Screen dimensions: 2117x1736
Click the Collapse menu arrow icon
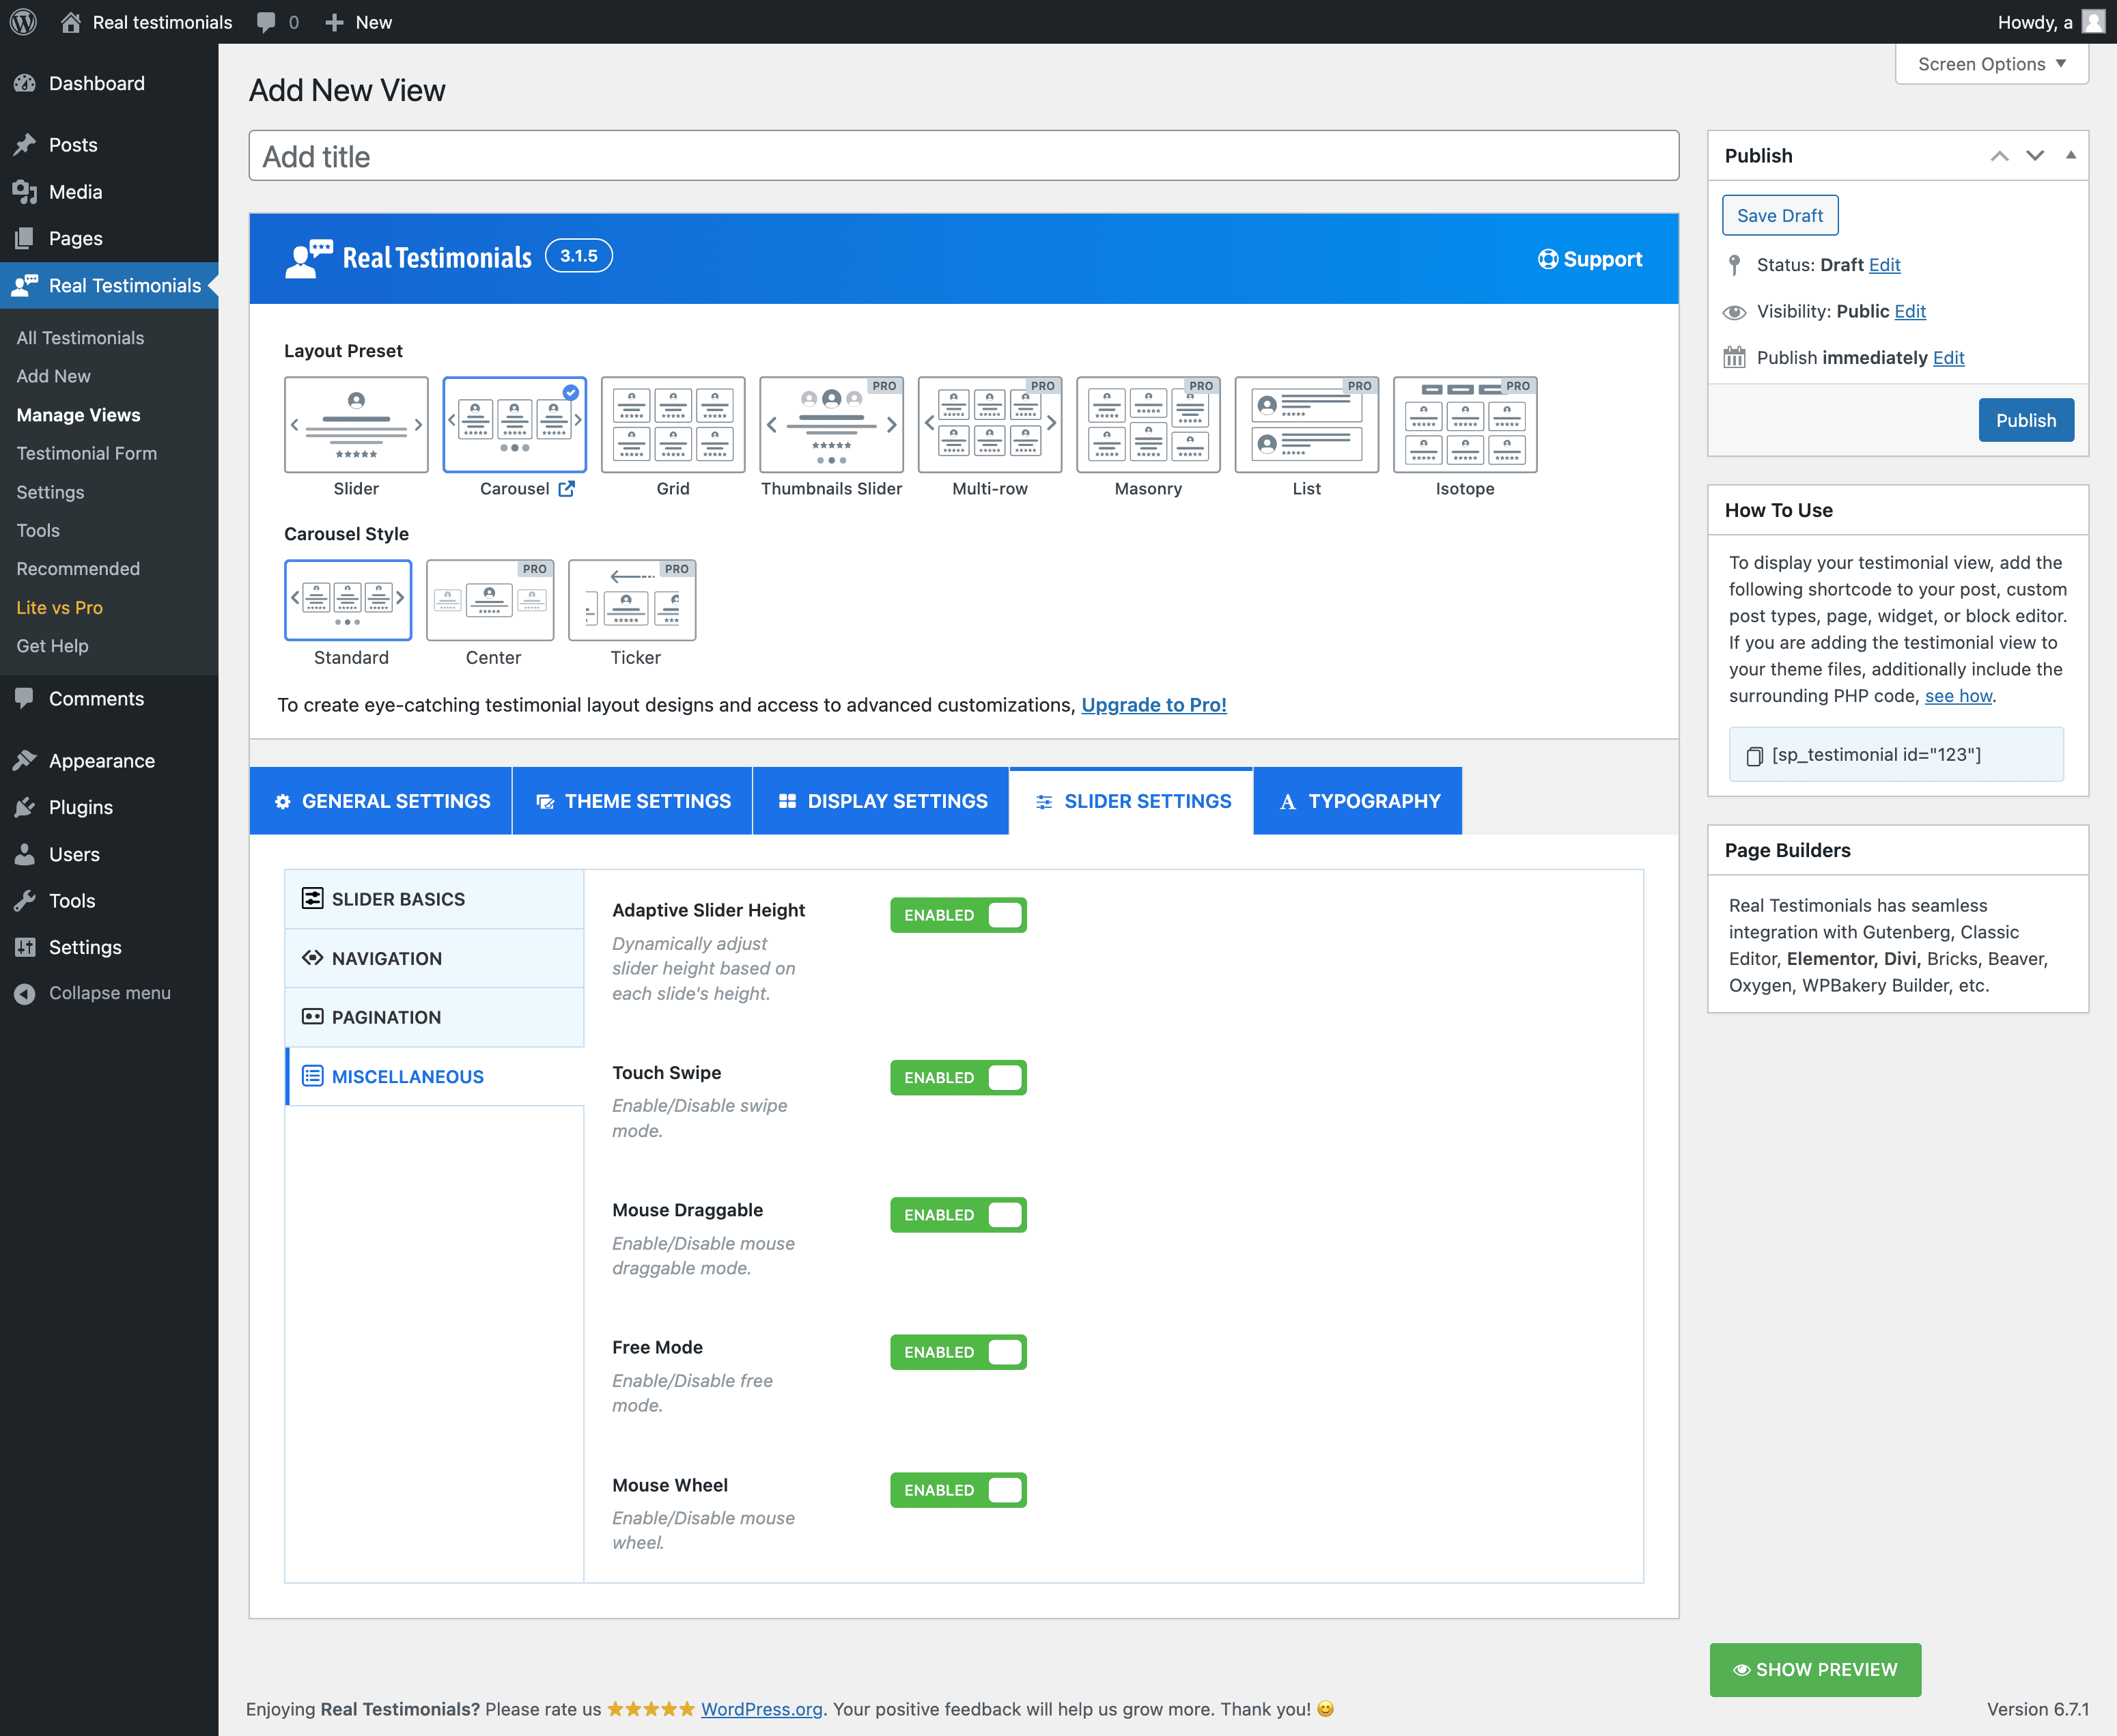[25, 993]
